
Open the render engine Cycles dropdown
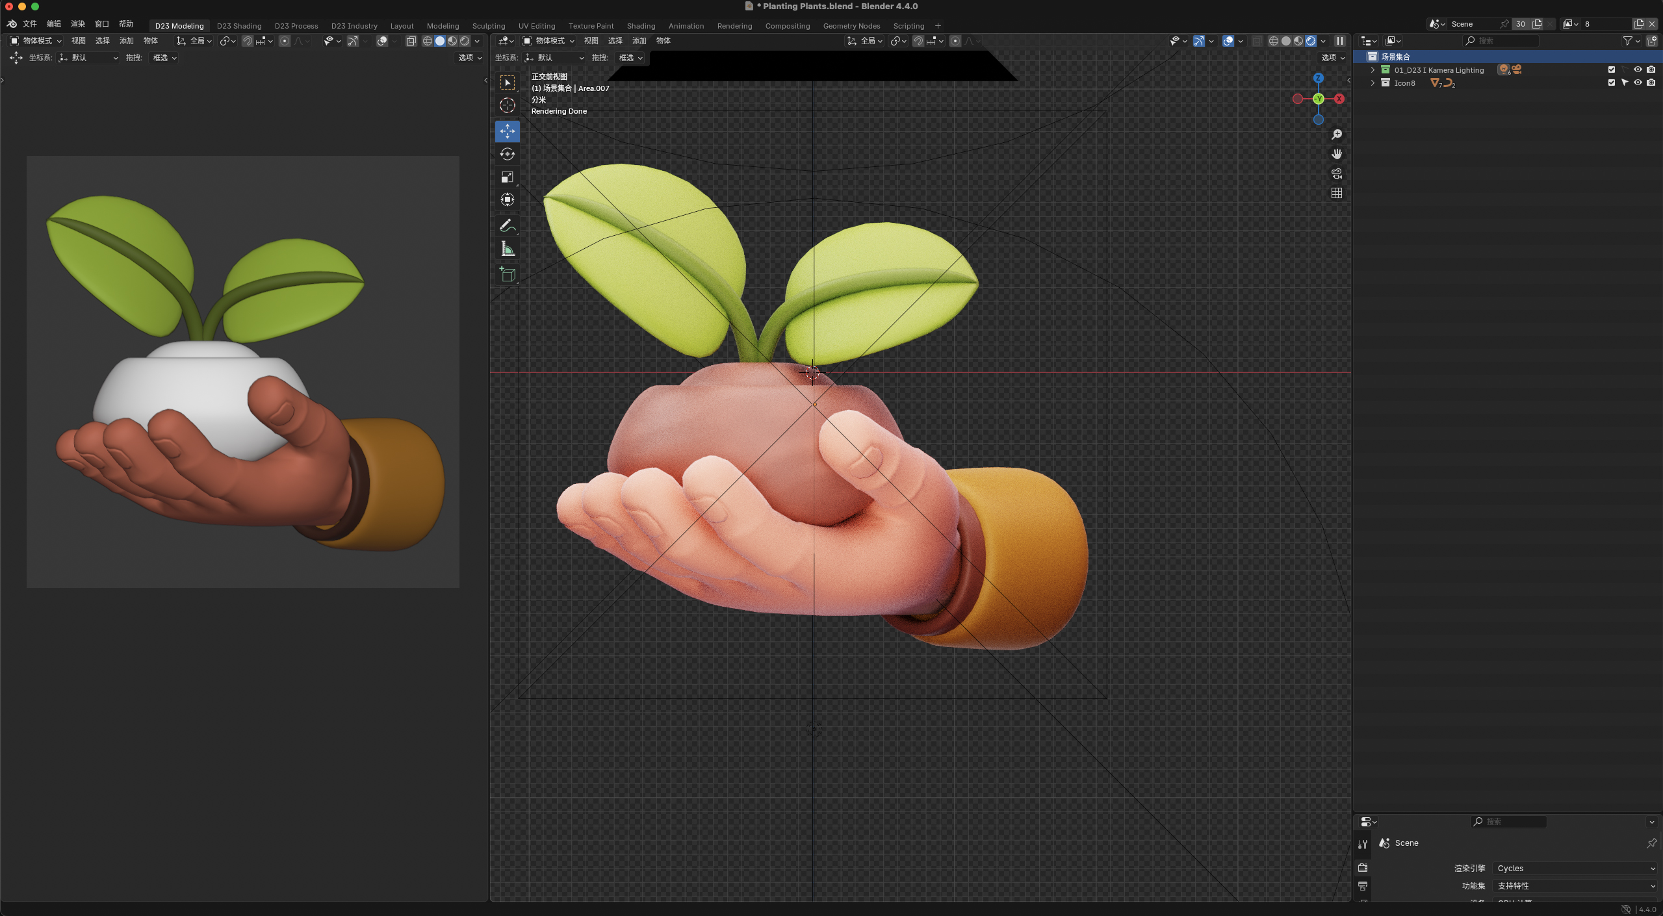(1575, 868)
